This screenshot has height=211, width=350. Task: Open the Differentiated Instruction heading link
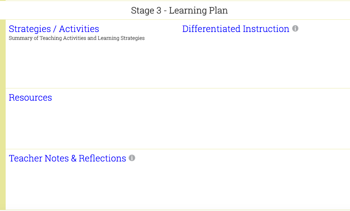(x=236, y=29)
